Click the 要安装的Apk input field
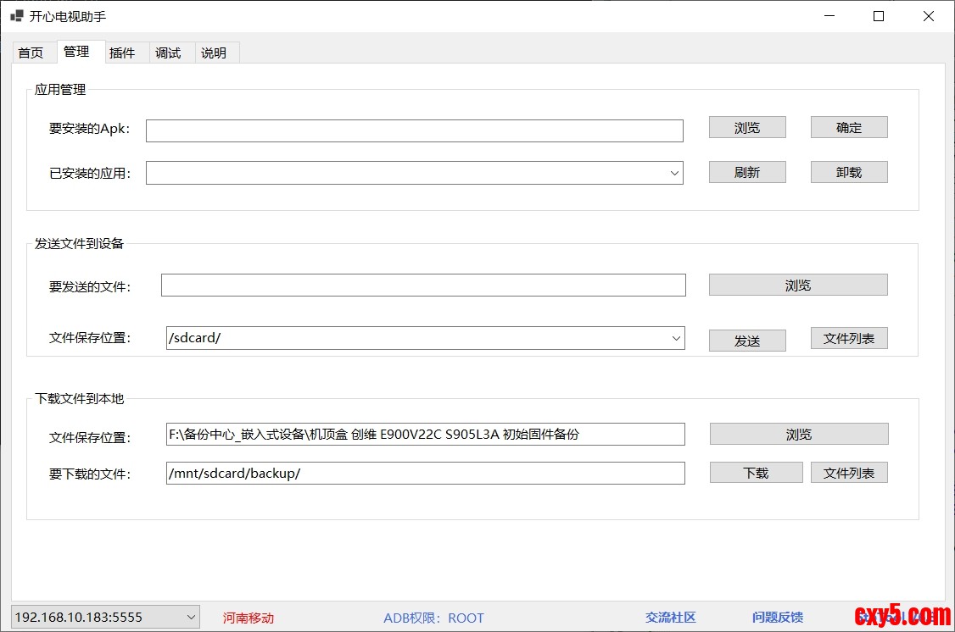The height and width of the screenshot is (632, 955). (x=414, y=130)
